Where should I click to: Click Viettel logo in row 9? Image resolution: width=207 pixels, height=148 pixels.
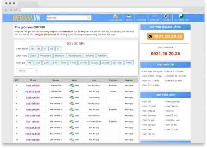74,134
